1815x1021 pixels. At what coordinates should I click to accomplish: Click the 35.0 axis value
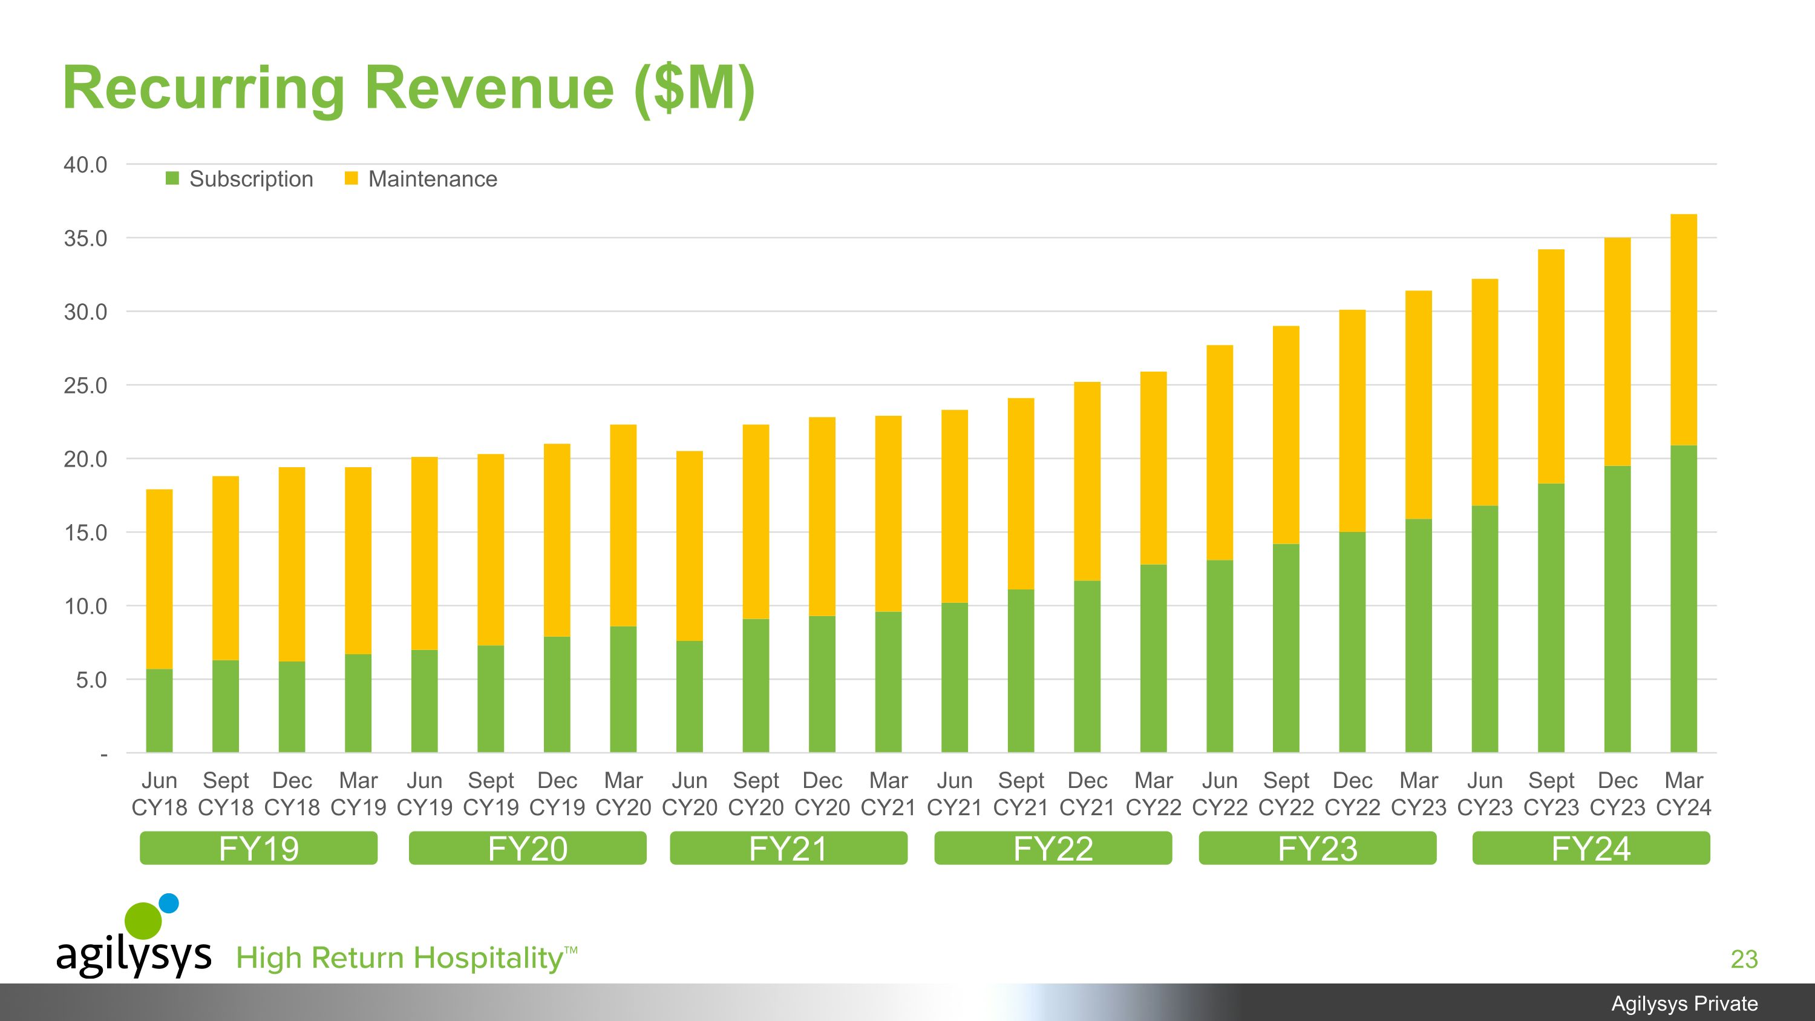[x=85, y=238]
